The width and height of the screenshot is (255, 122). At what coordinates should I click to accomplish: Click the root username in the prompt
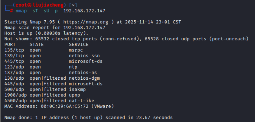click(21, 5)
